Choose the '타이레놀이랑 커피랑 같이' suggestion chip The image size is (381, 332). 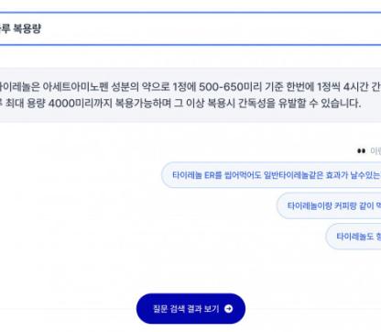click(x=329, y=205)
